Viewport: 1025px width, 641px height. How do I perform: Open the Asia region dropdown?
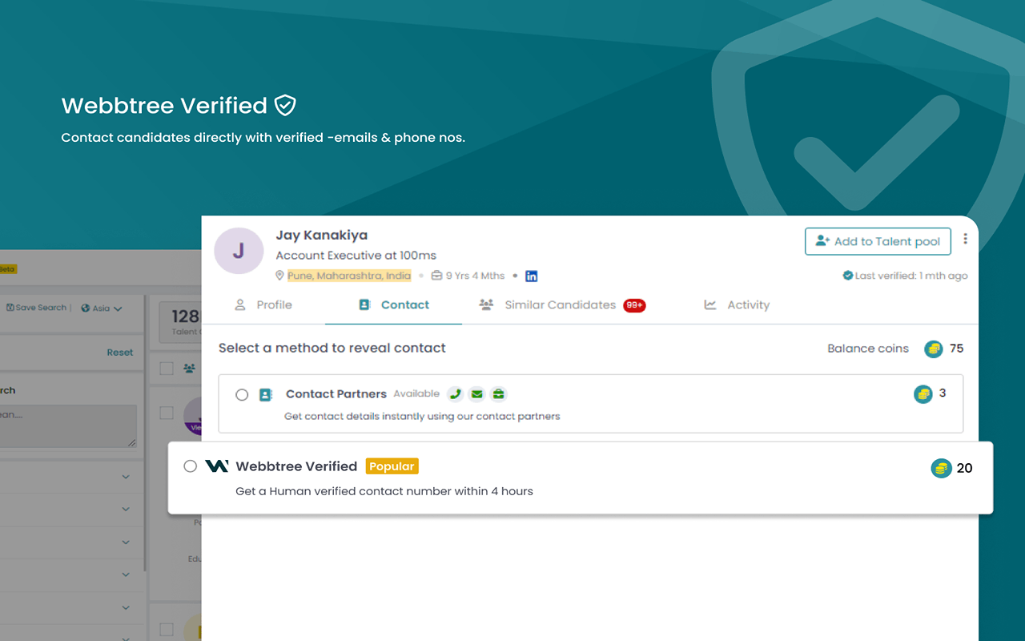(102, 308)
